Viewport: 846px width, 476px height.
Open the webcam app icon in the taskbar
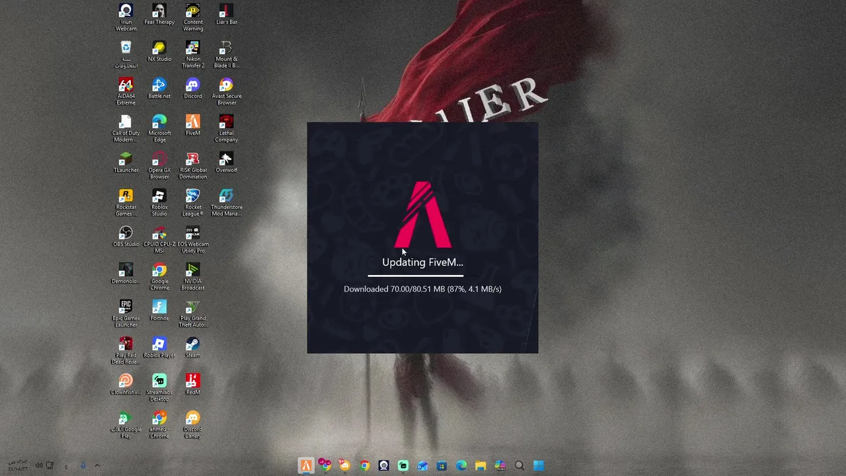click(x=383, y=465)
